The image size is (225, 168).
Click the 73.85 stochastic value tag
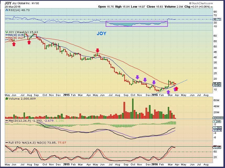pos(217,147)
